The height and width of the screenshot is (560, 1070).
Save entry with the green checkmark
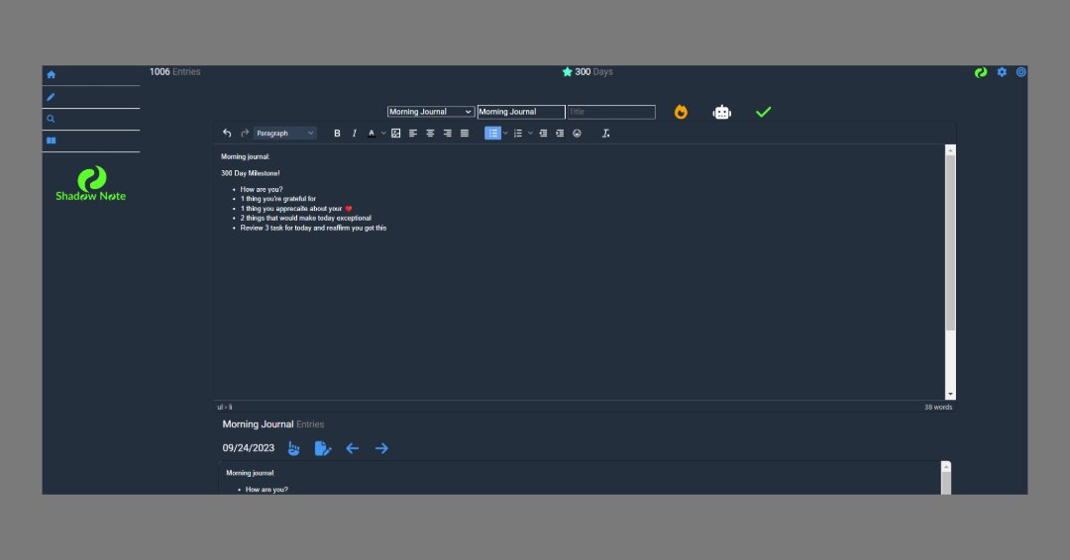(x=764, y=112)
